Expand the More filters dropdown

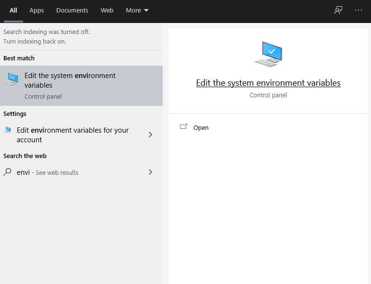point(137,11)
